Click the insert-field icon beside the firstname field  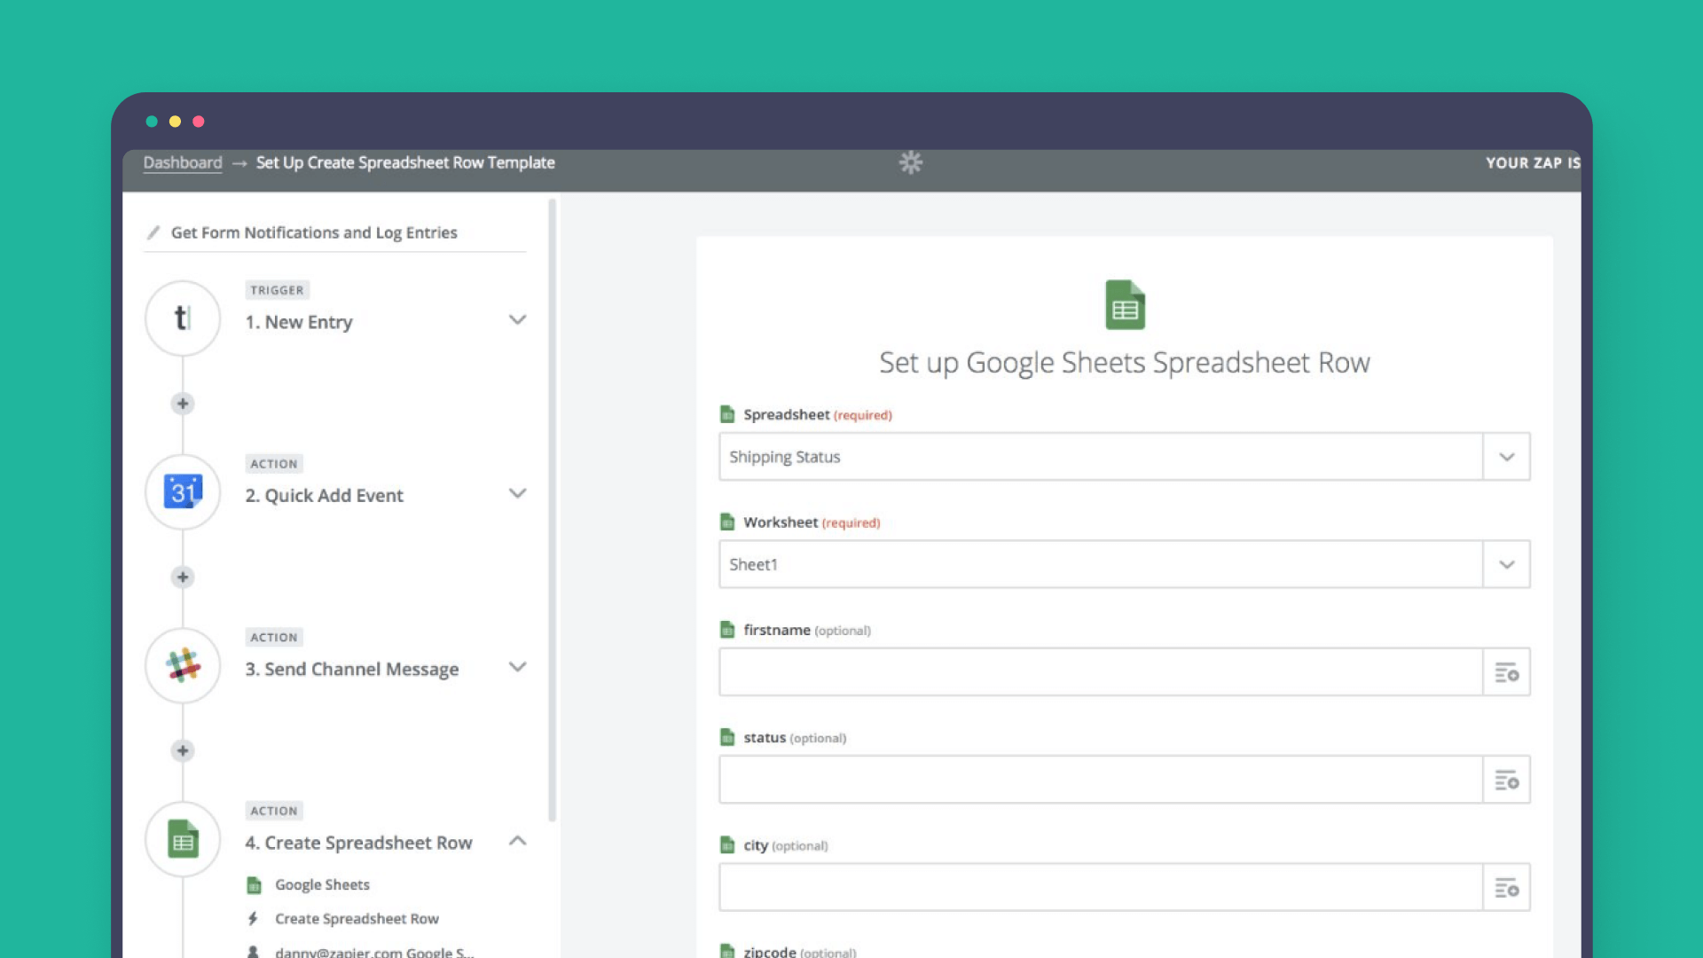(x=1506, y=672)
